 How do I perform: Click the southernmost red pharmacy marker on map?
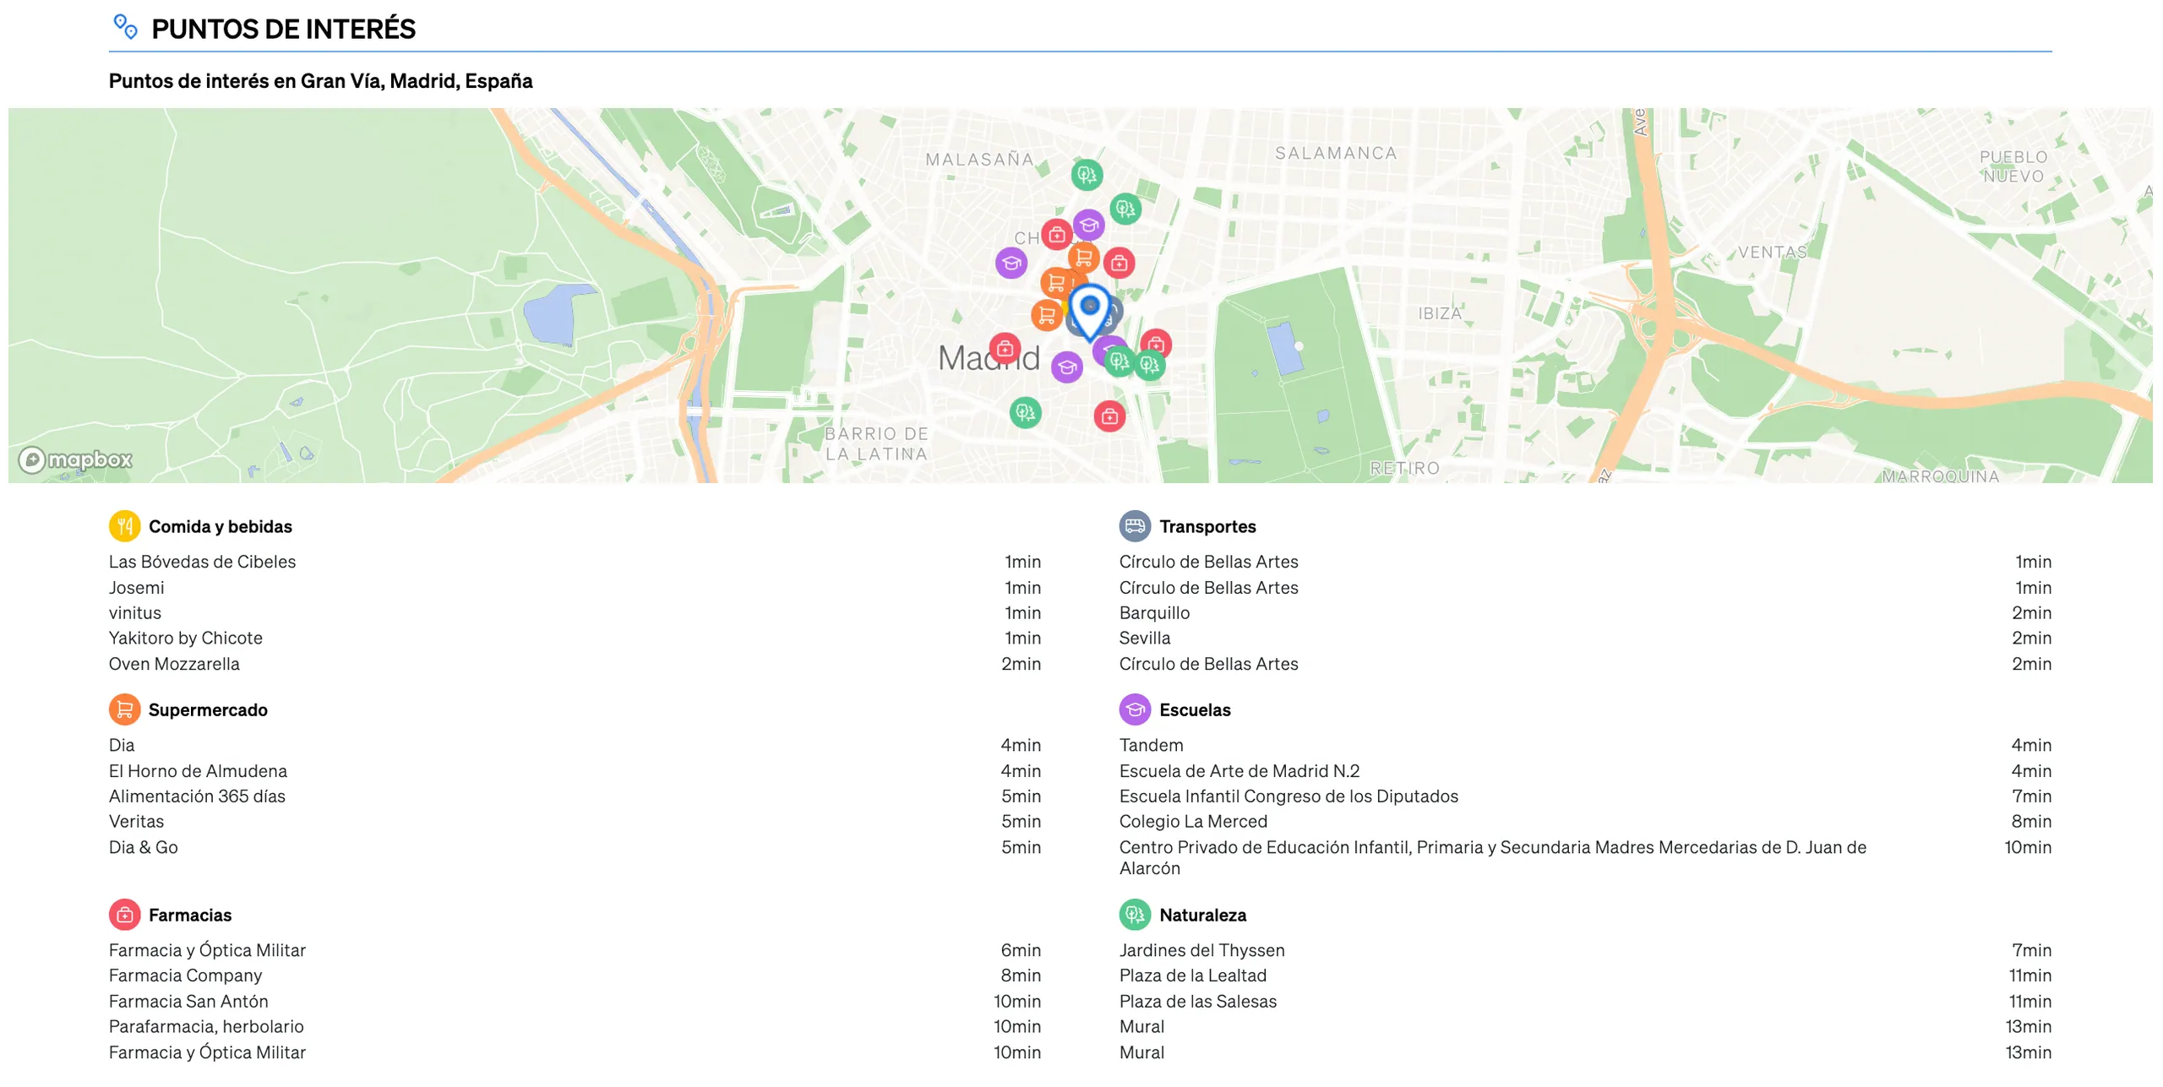[1109, 416]
